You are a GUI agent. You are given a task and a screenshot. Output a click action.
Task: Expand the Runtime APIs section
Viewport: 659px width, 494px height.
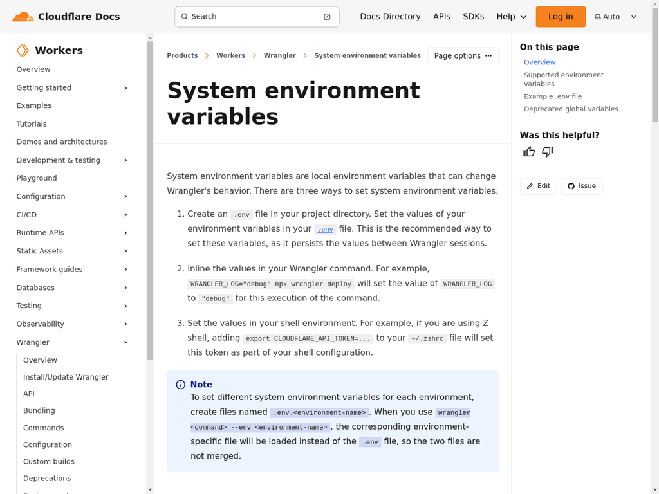pyautogui.click(x=125, y=233)
